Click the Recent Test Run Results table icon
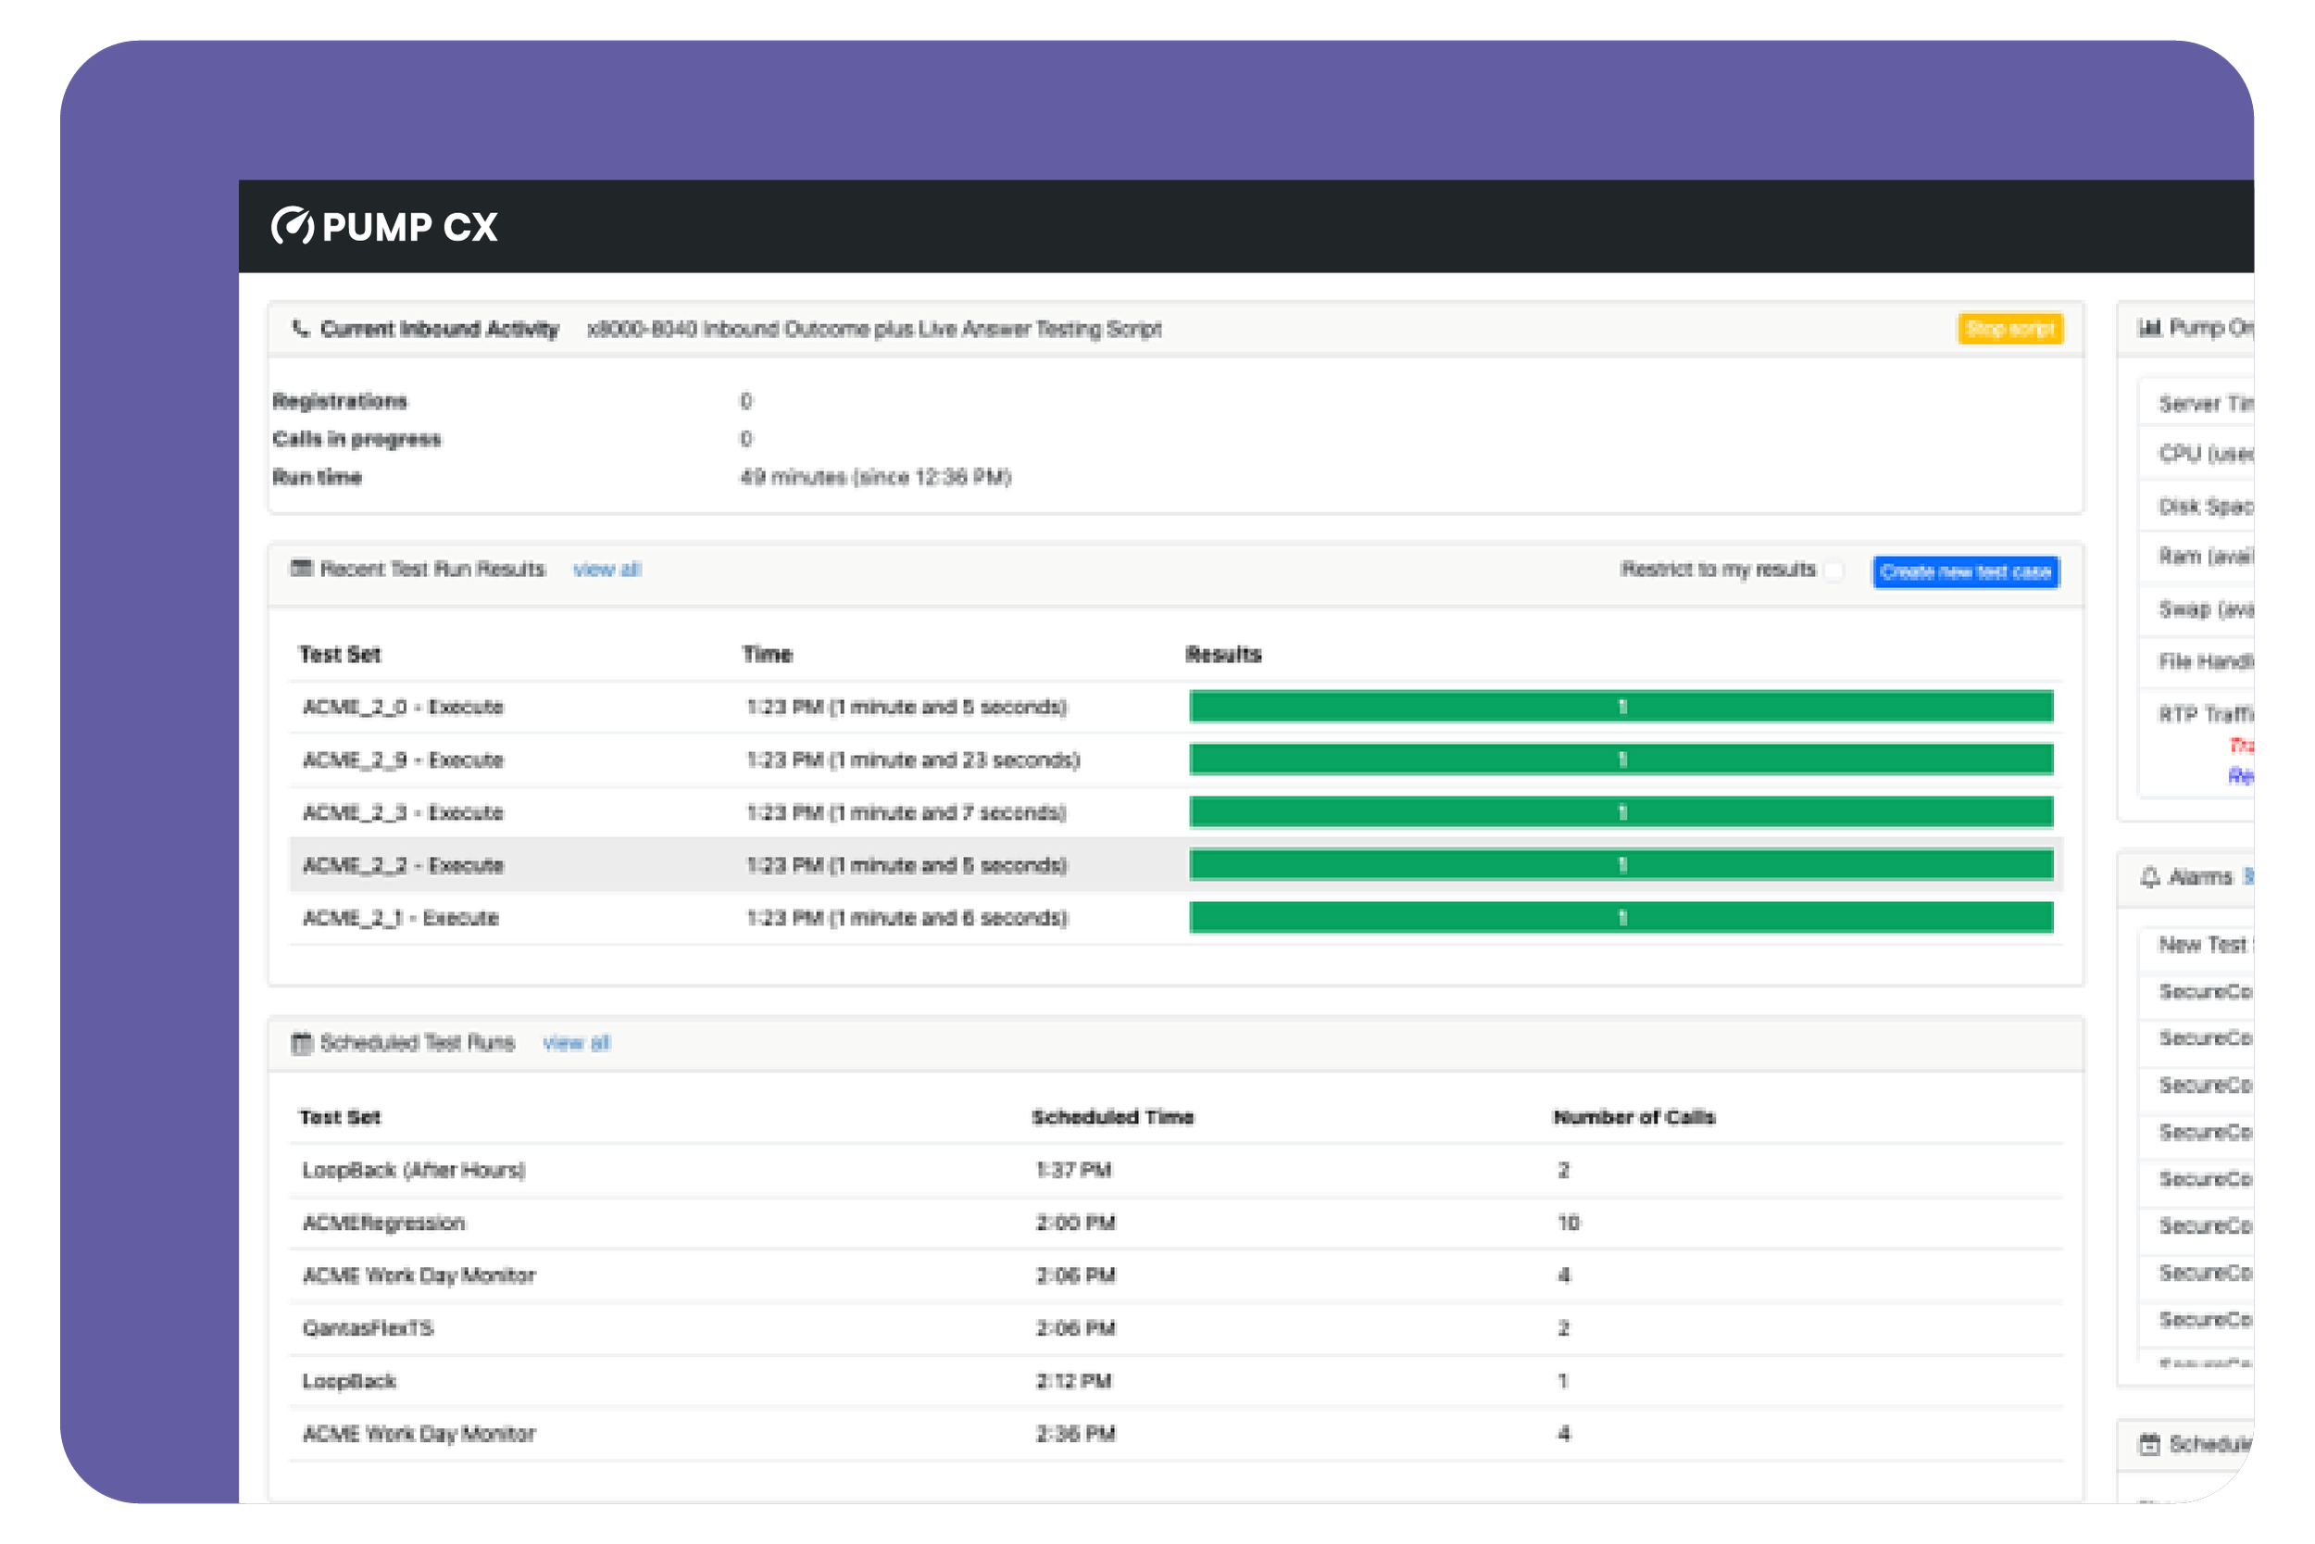Image resolution: width=2315 pixels, height=1544 pixels. pos(301,568)
